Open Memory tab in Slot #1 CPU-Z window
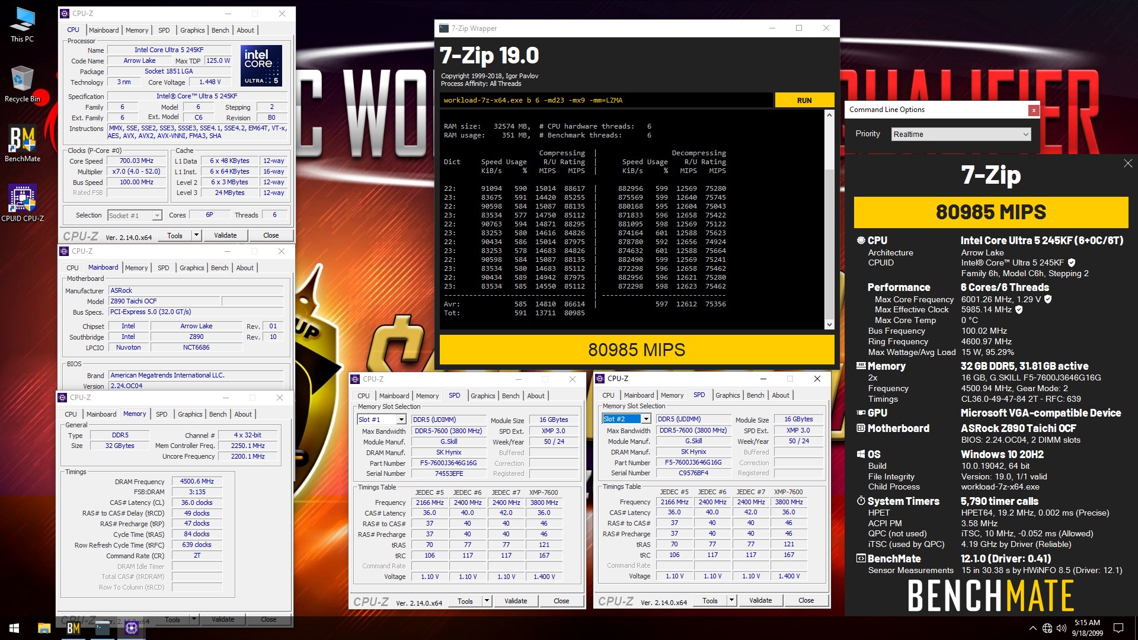Image resolution: width=1138 pixels, height=640 pixels. pos(427,396)
